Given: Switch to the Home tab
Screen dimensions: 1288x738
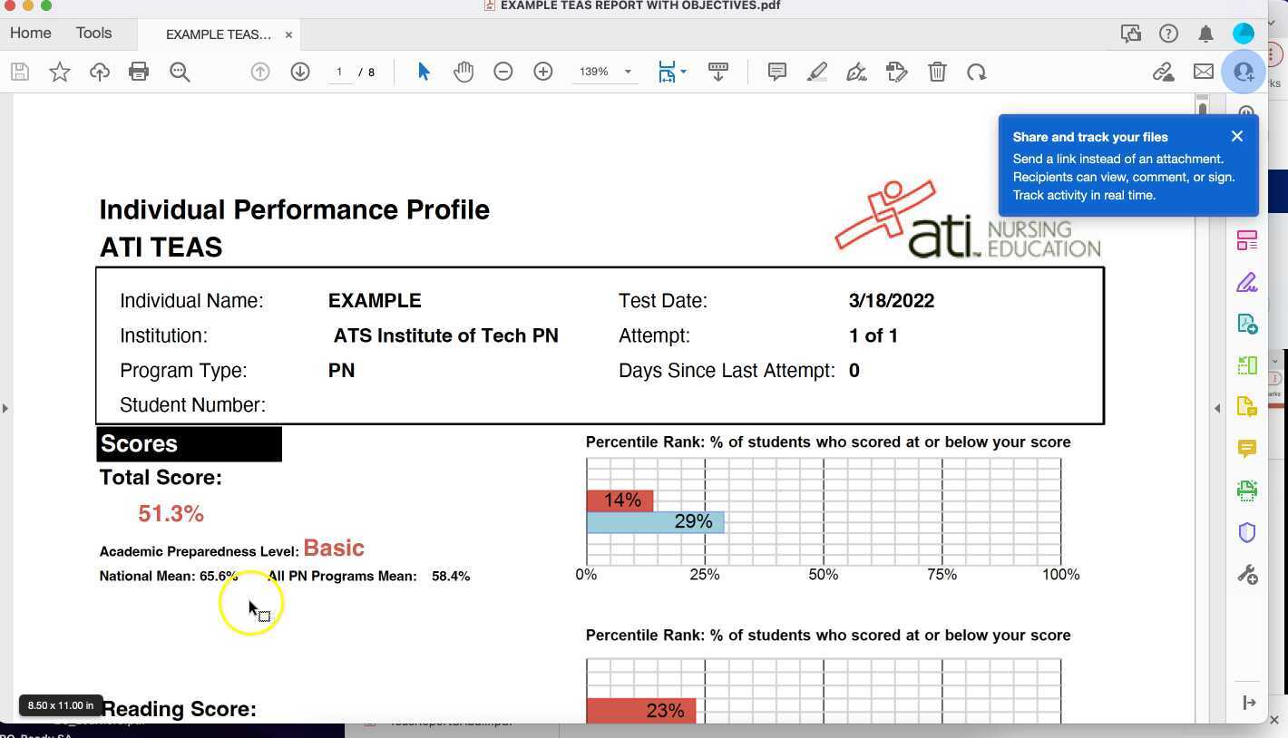Looking at the screenshot, I should point(30,33).
